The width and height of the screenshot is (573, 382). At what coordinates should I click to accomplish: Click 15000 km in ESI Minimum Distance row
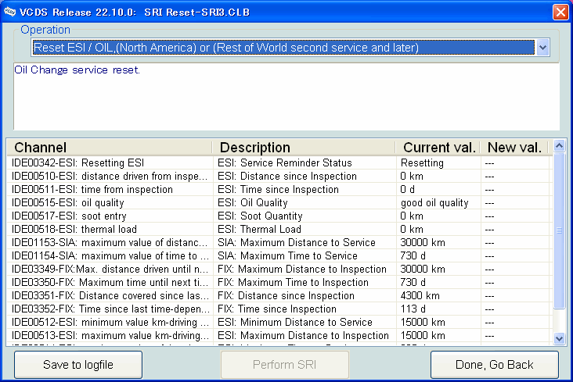click(423, 322)
